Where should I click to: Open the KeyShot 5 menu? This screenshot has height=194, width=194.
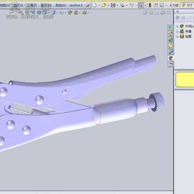point(76,5)
